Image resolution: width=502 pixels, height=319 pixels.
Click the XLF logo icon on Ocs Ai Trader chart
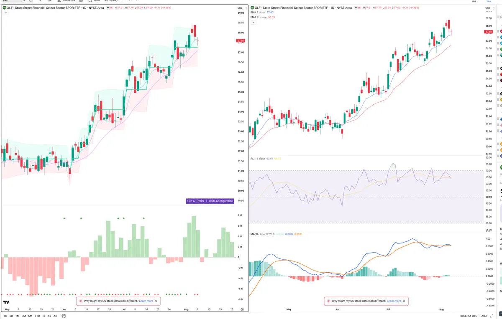coord(5,8)
